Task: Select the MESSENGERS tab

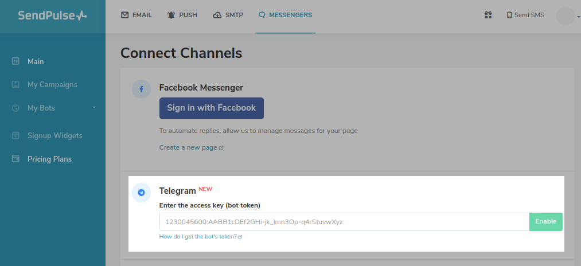Action: (285, 15)
